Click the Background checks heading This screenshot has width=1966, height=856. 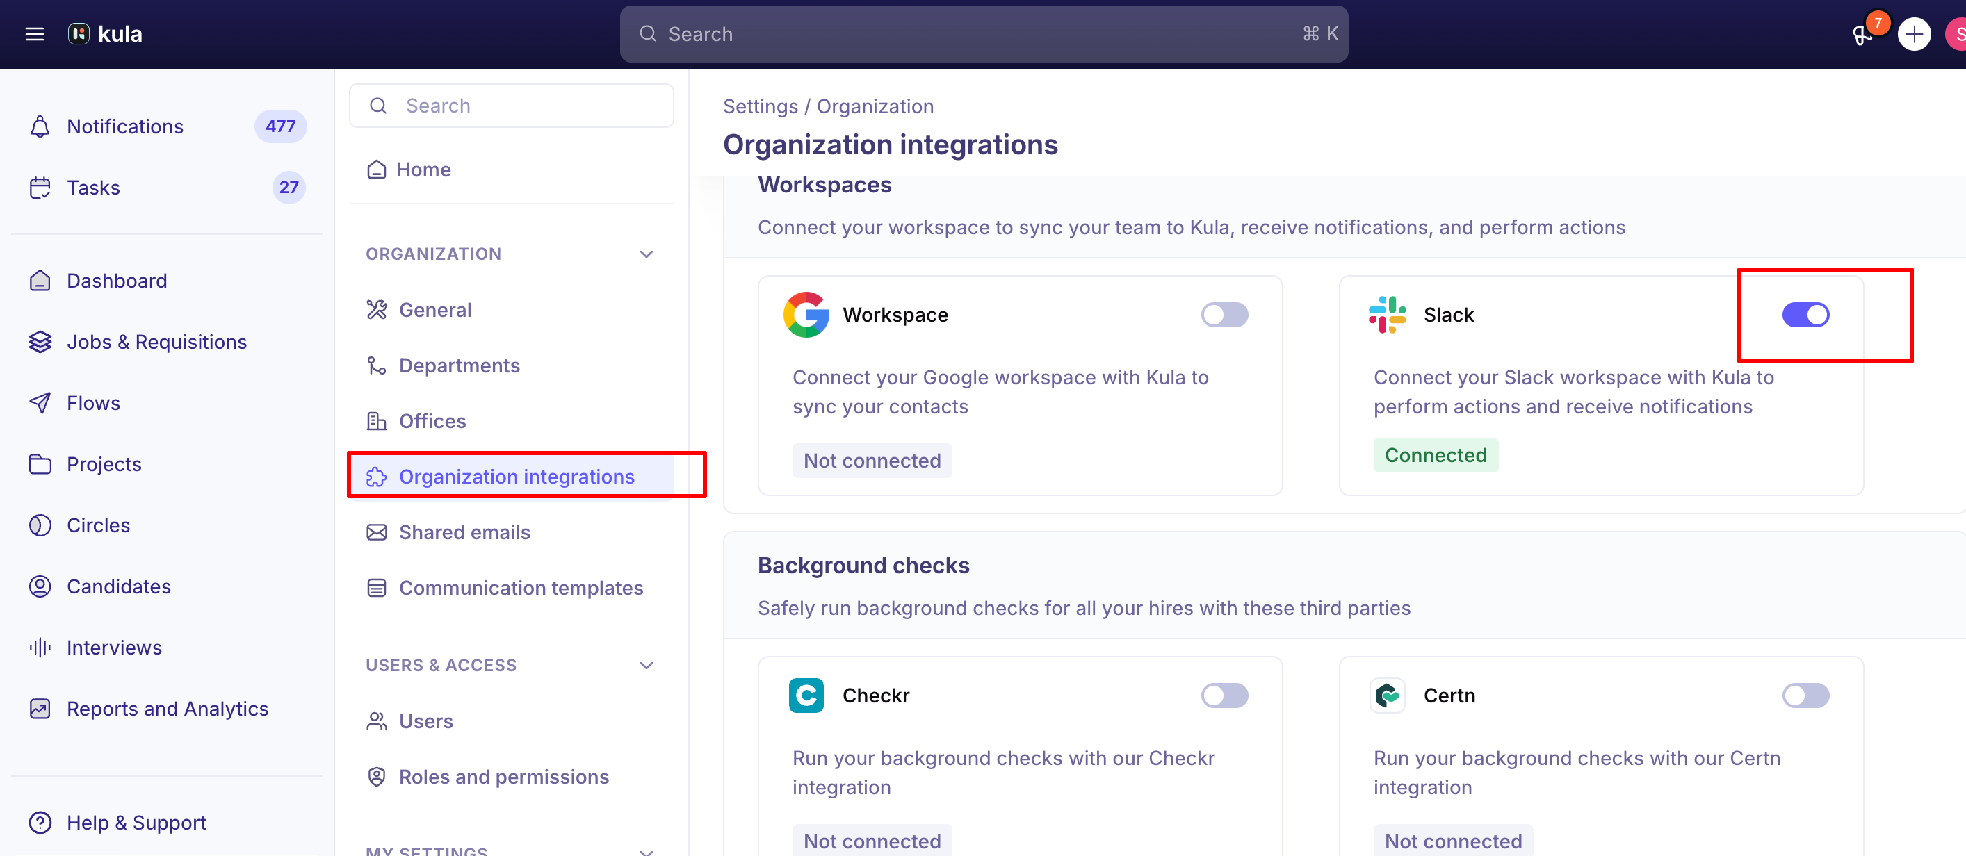(x=863, y=566)
